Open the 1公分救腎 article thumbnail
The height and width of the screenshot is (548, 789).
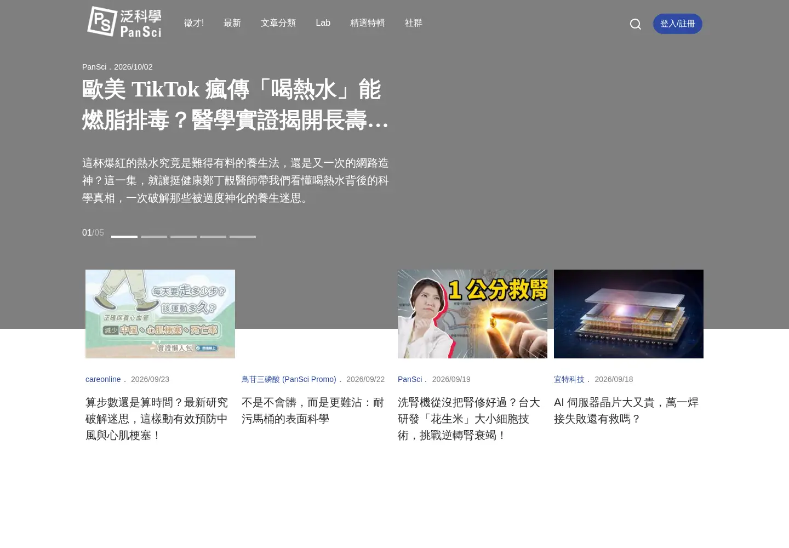[472, 314]
